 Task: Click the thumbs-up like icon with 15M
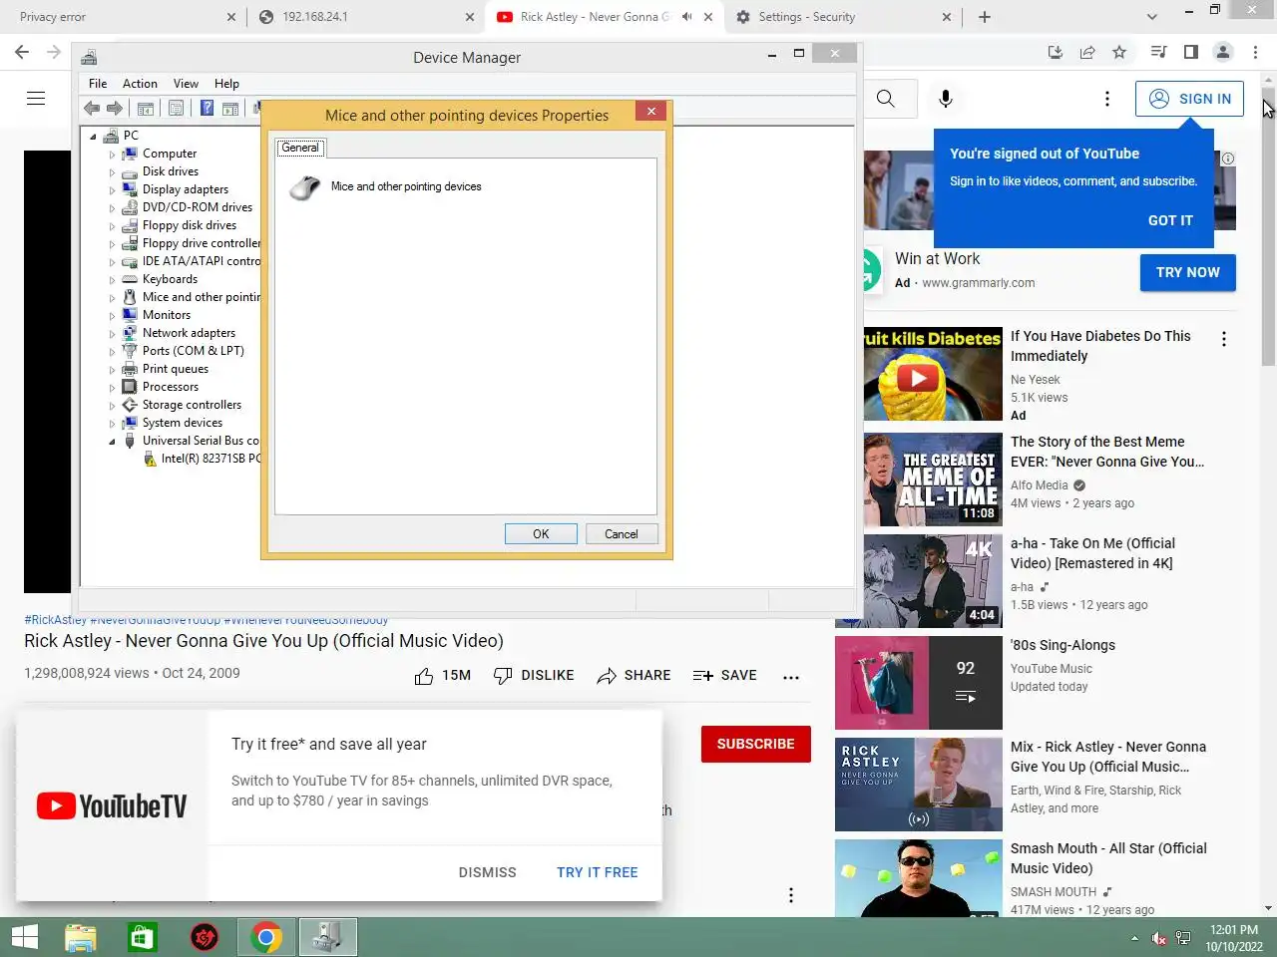[424, 676]
